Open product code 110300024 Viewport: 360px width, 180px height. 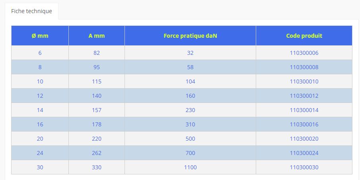tap(304, 153)
